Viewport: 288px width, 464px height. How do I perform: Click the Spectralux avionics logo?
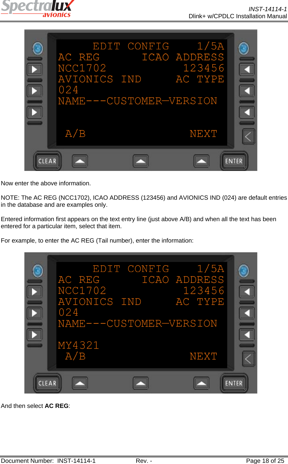click(38, 9)
